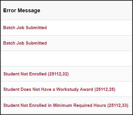The height and width of the screenshot is (115, 133).
Task: Click the empty row below Batch Job messages
Action: pyautogui.click(x=66, y=59)
